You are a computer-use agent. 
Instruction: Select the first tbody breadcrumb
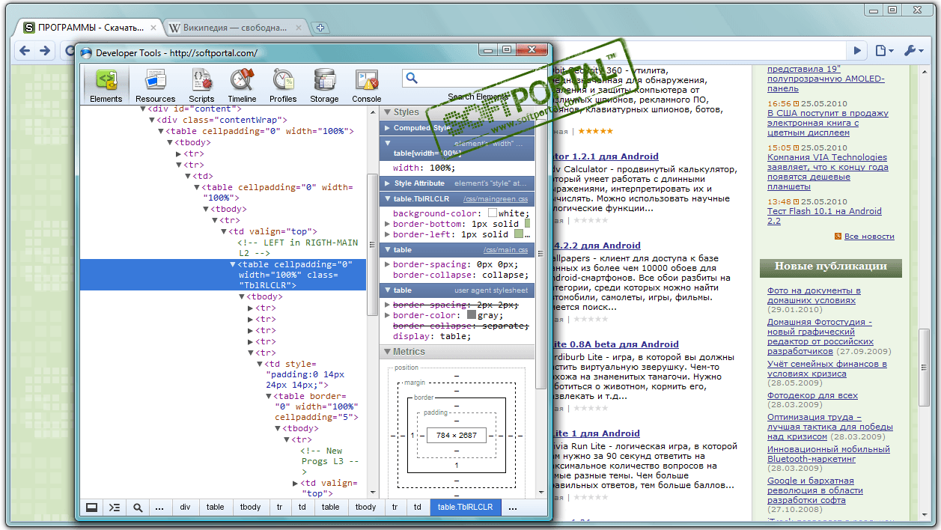250,507
